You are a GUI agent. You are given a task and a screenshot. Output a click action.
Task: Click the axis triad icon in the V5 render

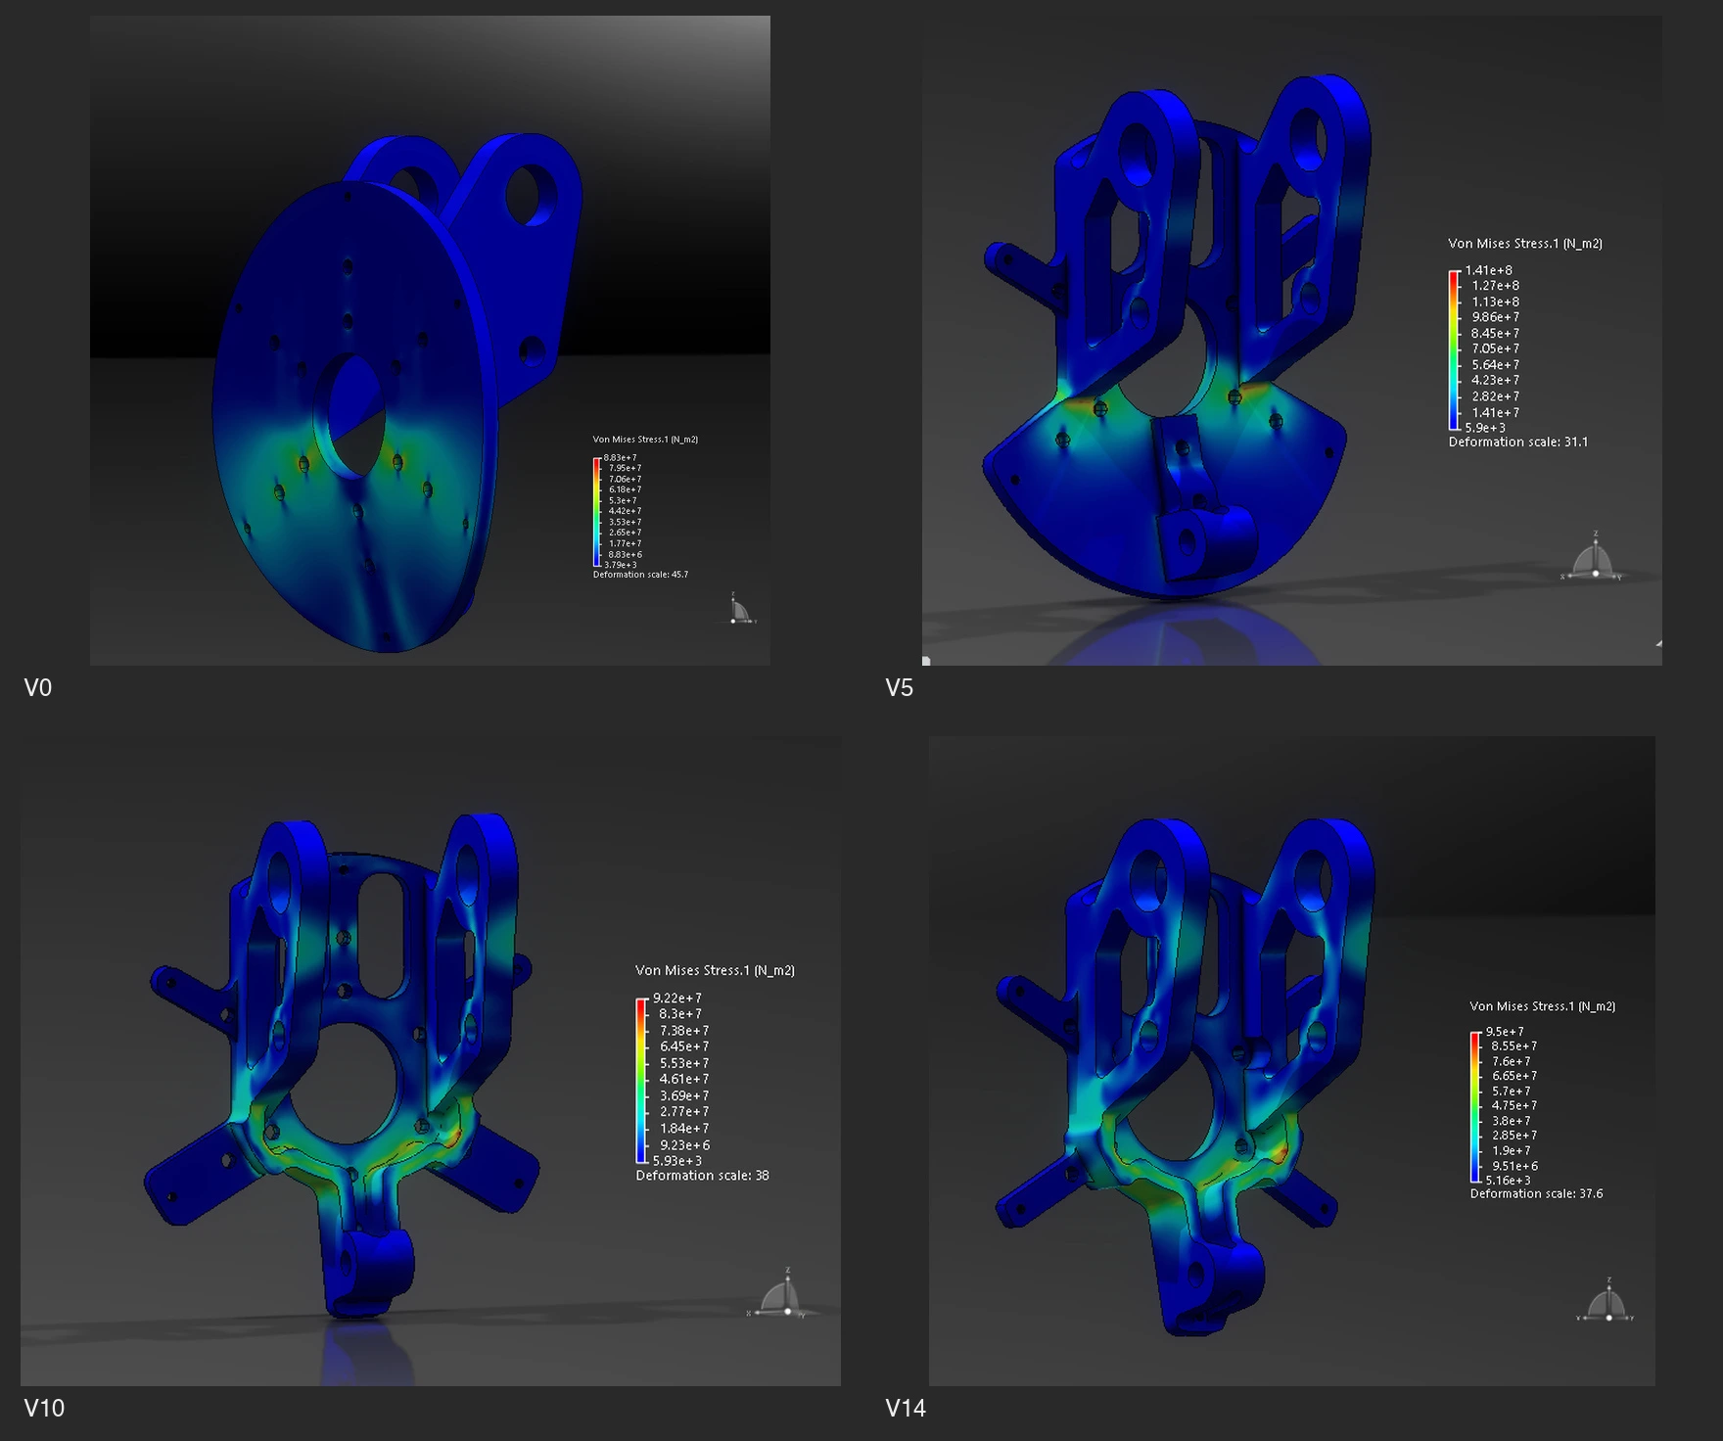click(x=1593, y=557)
